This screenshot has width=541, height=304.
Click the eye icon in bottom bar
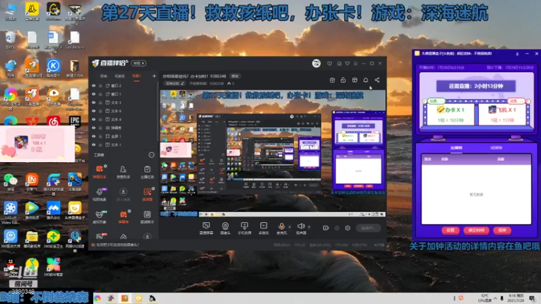[337, 228]
